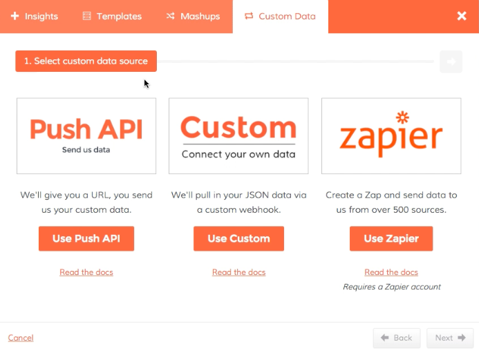Click the Create a Zap description text
Viewport: 479px width, 351px height.
click(391, 202)
